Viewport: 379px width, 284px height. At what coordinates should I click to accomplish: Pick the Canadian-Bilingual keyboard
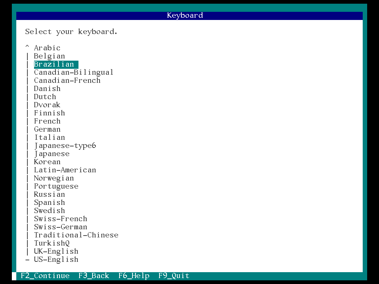[74, 72]
